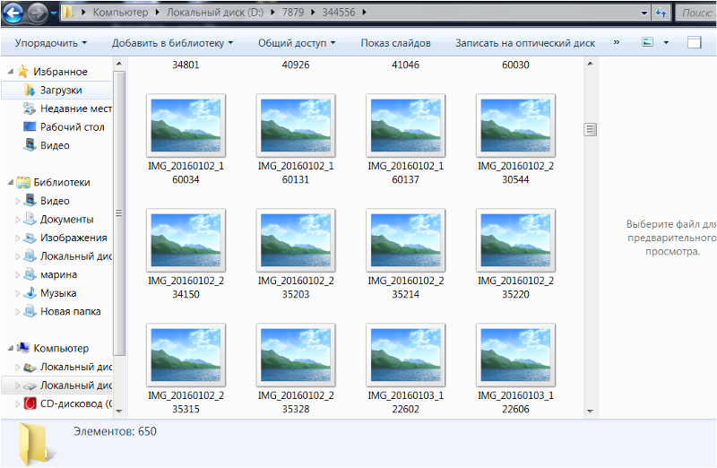This screenshot has height=468, width=717.
Task: Open the recent locations dropdown arrow
Action: click(54, 13)
